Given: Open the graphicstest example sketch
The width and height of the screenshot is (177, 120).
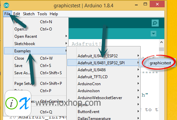Looking at the screenshot, I should click(x=157, y=63).
